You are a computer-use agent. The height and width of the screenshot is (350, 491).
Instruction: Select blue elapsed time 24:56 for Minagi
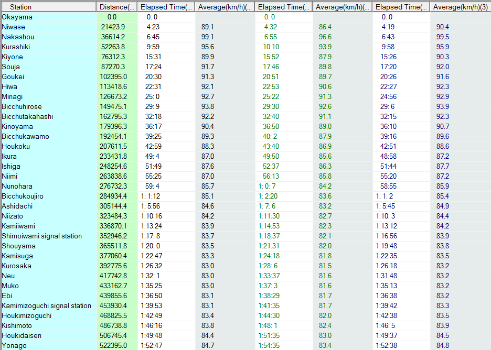point(388,96)
